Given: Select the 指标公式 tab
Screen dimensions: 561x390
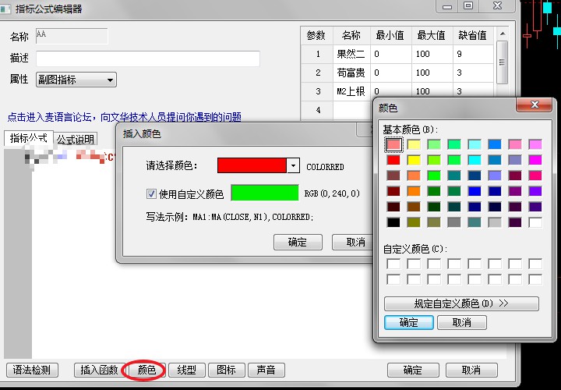Looking at the screenshot, I should click(29, 139).
